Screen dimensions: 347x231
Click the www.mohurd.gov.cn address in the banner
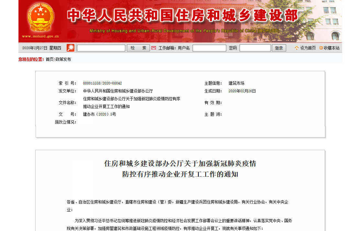click(x=40, y=37)
